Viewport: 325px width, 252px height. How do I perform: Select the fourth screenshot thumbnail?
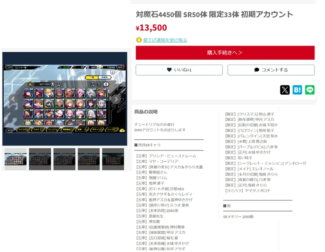(89, 159)
